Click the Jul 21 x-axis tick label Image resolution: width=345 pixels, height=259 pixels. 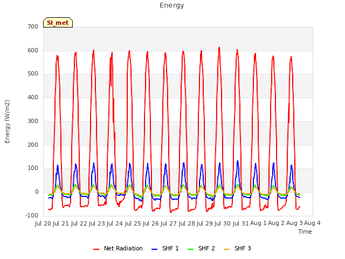(61, 223)
